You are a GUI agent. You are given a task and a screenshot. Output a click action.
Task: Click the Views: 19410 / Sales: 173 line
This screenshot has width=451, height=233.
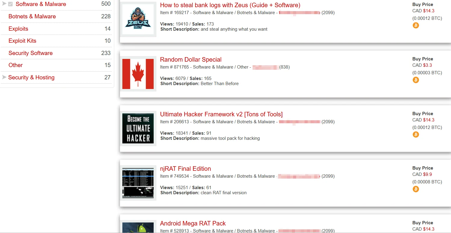(187, 24)
